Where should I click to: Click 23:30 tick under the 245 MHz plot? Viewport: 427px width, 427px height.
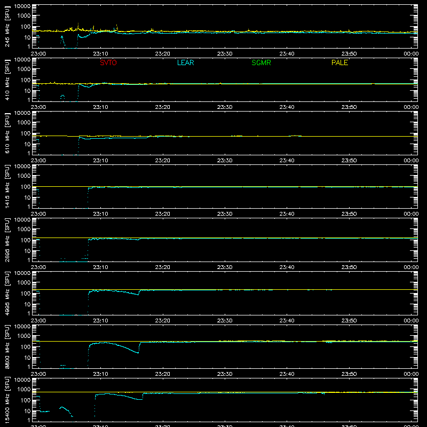(x=225, y=54)
